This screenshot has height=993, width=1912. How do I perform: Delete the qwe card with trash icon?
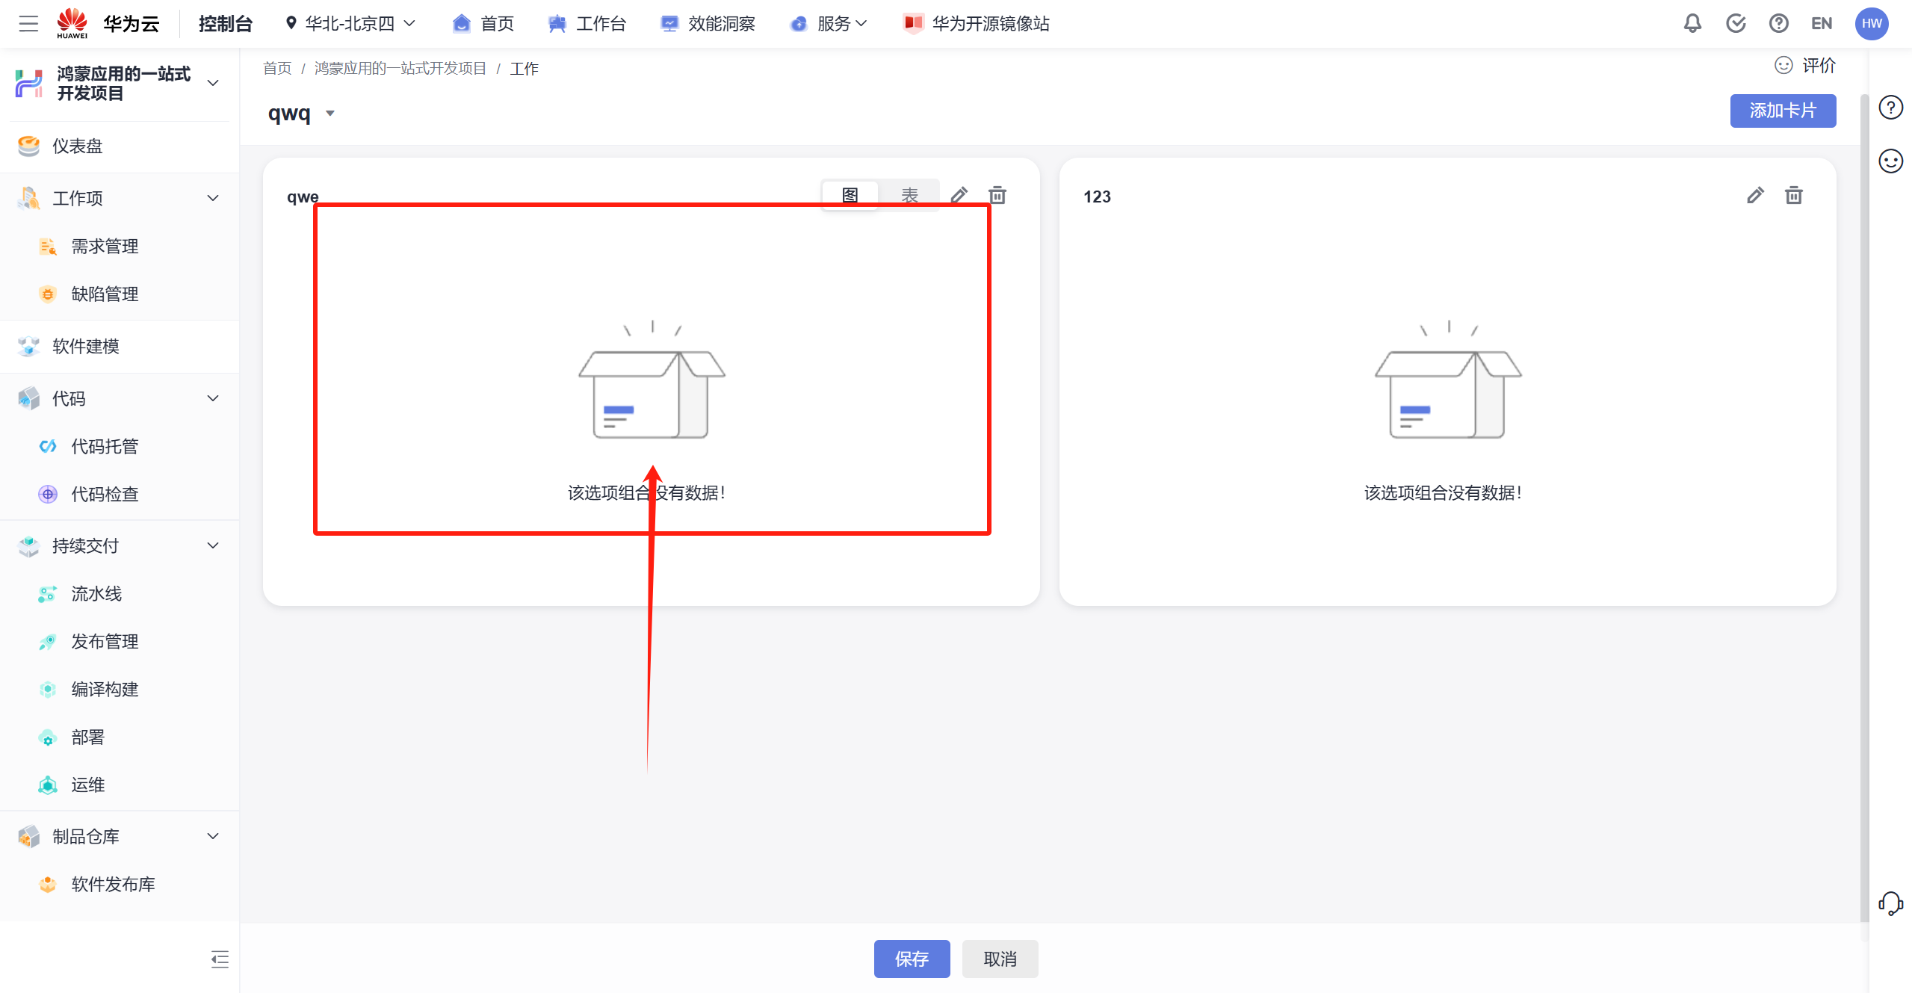(997, 196)
